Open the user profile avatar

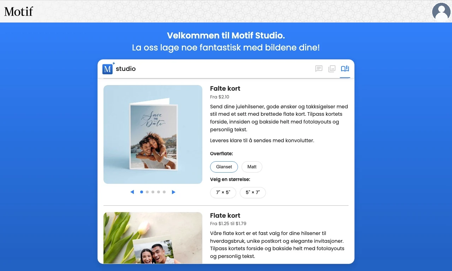(x=441, y=12)
